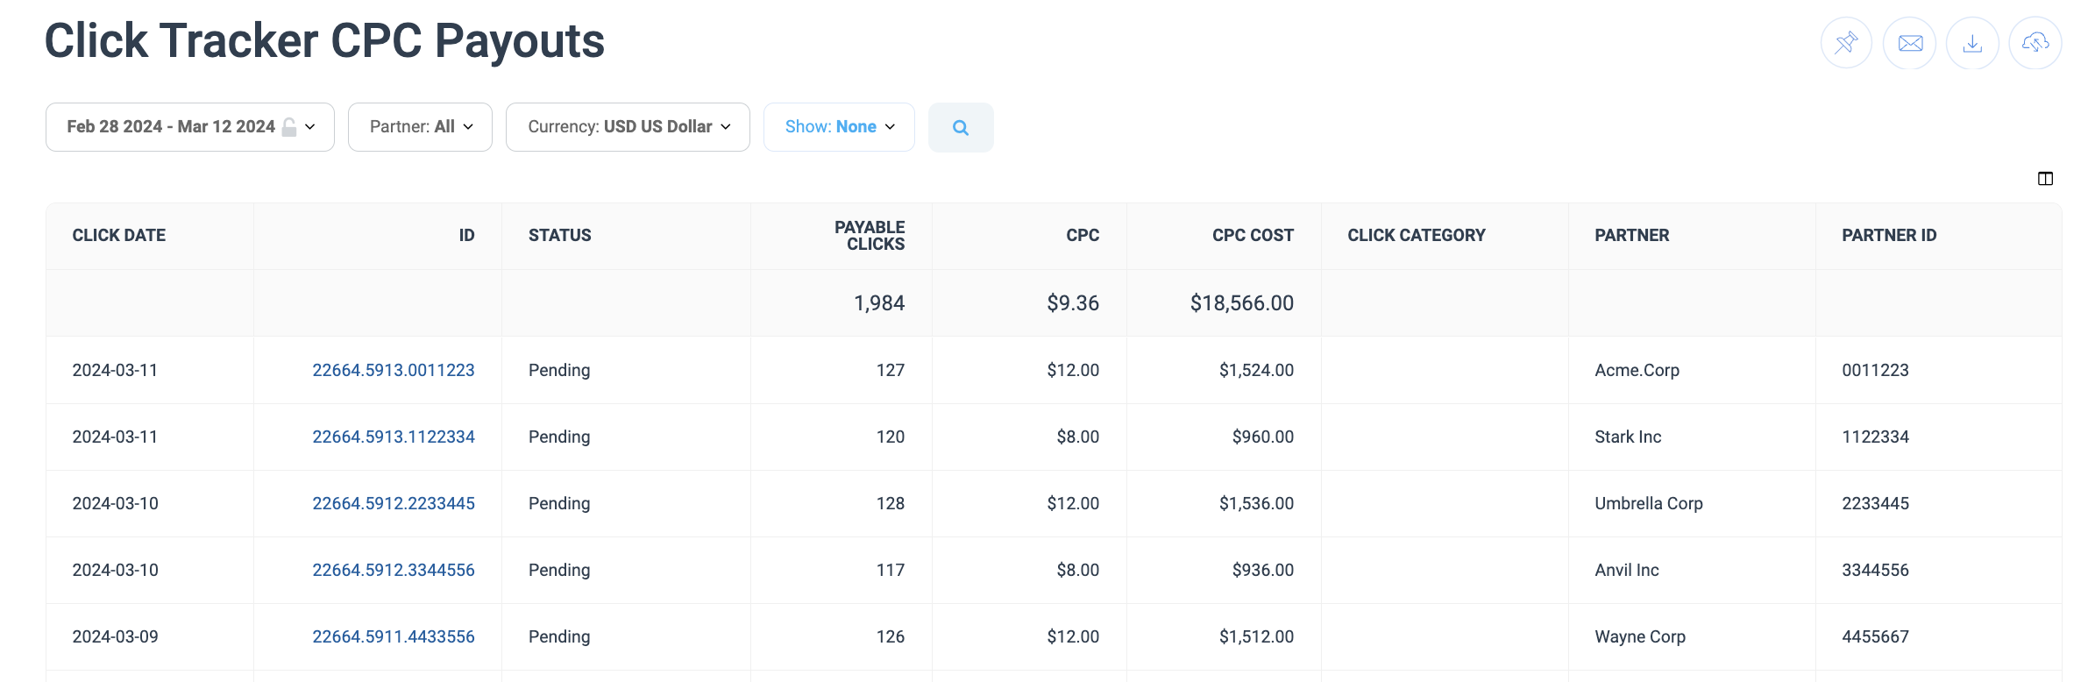2095x682 pixels.
Task: Click CPC cost $936.00
Action: [1263, 570]
